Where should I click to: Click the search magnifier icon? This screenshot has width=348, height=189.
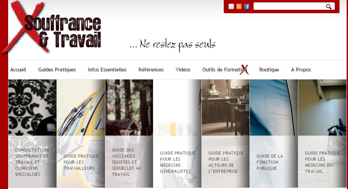(x=329, y=7)
